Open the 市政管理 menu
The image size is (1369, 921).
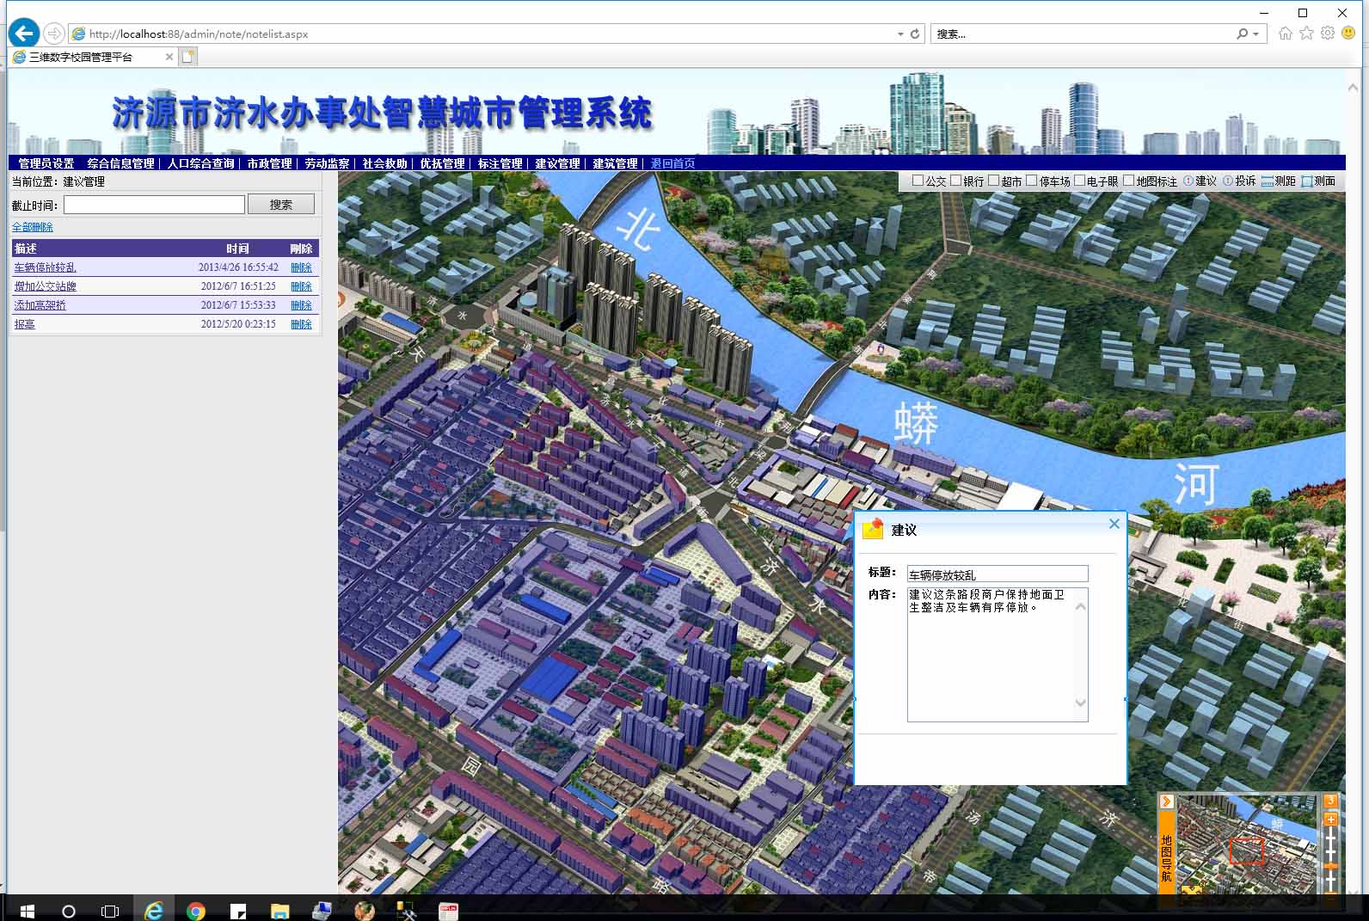(x=269, y=163)
